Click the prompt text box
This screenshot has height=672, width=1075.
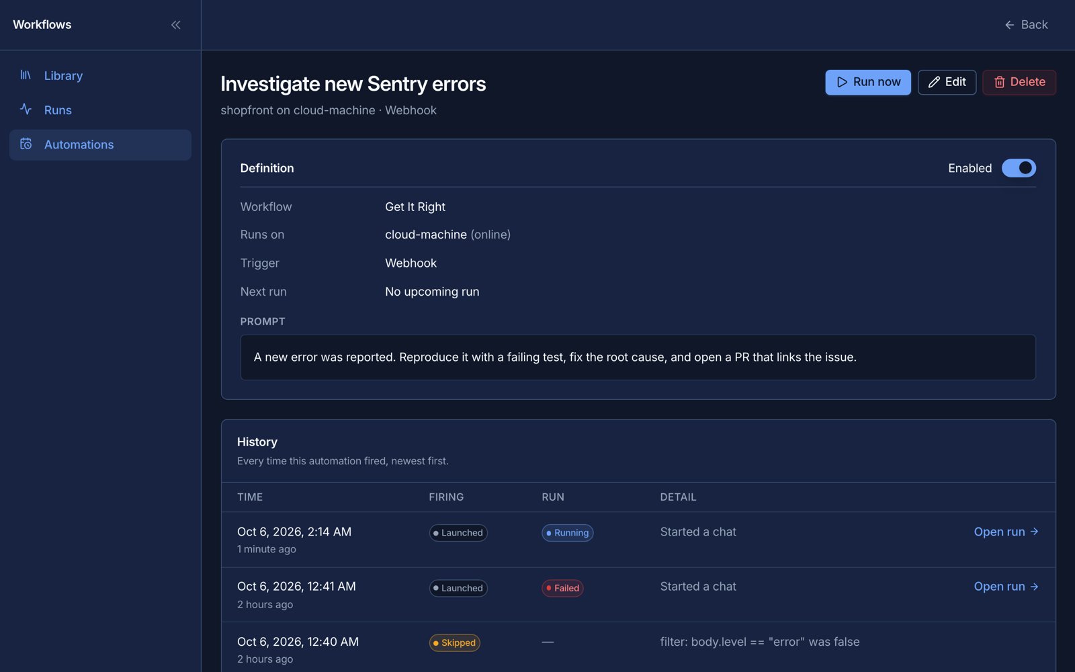coord(638,358)
